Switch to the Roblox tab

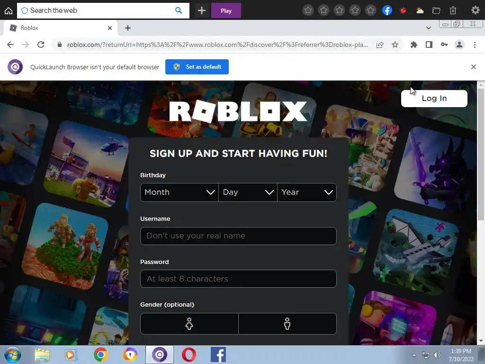pyautogui.click(x=61, y=28)
